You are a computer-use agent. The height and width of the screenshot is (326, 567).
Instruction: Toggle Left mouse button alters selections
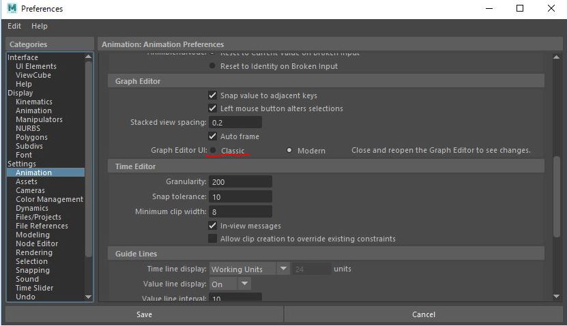click(213, 108)
